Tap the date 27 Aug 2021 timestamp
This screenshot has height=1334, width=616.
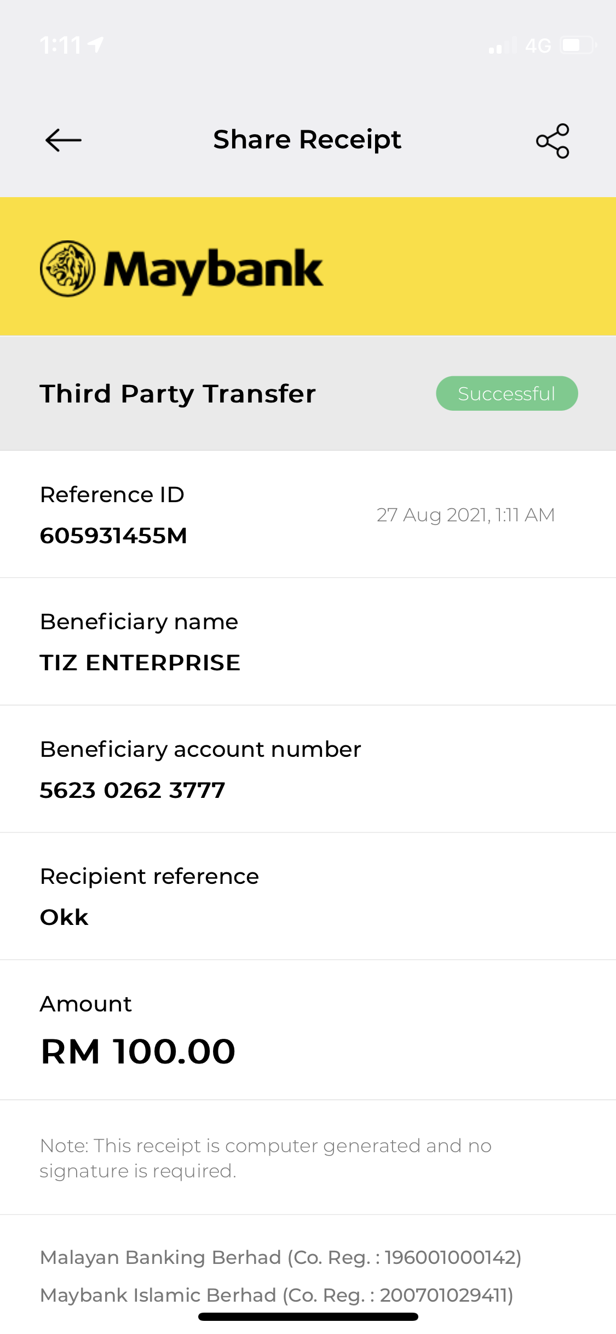(465, 515)
